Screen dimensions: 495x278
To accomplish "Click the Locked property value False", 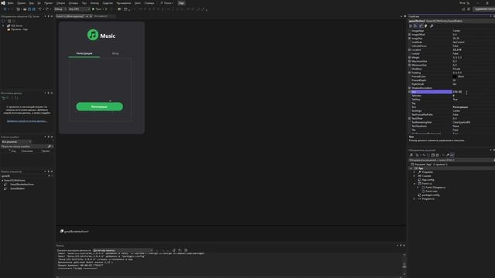I will [x=456, y=53].
